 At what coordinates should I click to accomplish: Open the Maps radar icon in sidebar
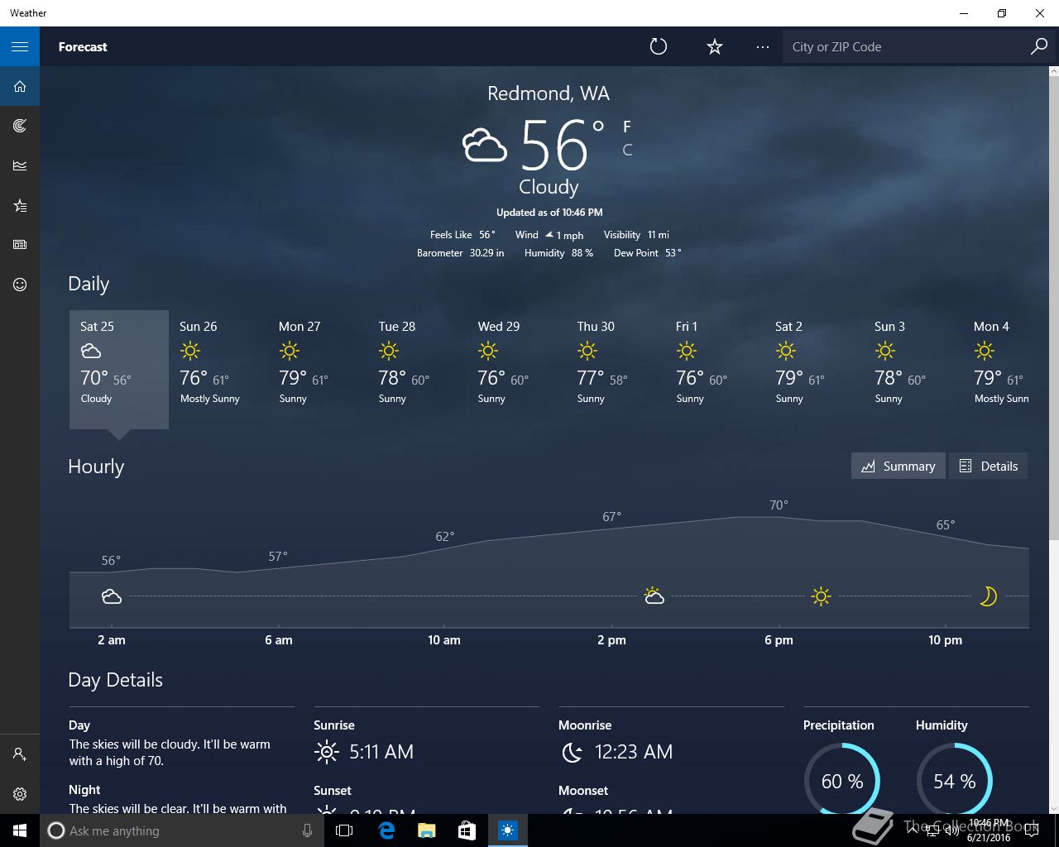pyautogui.click(x=20, y=126)
